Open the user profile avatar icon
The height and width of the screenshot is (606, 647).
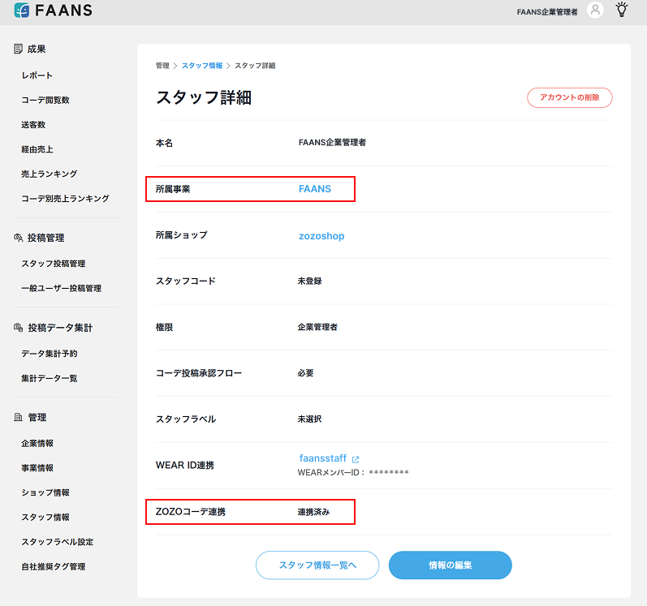(x=595, y=10)
